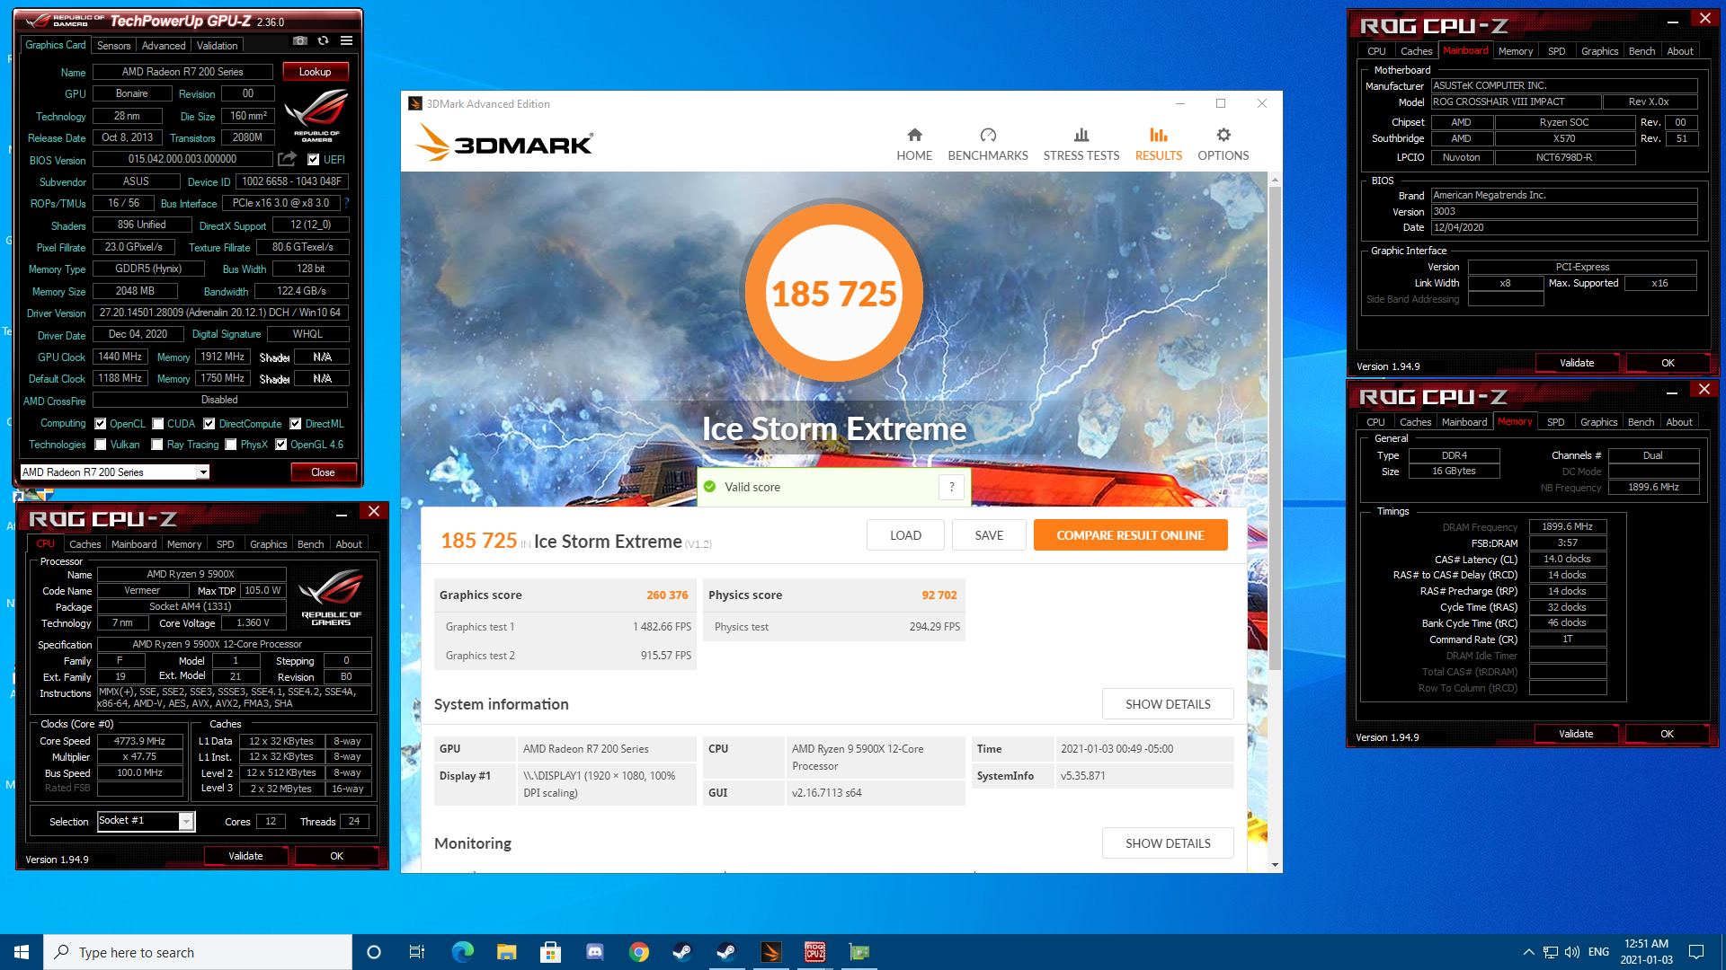Open the AMD Radeon R7 200 Series GPU dropdown
Screen dimensions: 1726x970
[x=114, y=472]
